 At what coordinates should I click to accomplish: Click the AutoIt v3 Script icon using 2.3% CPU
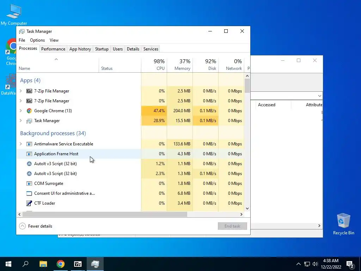[29, 174]
